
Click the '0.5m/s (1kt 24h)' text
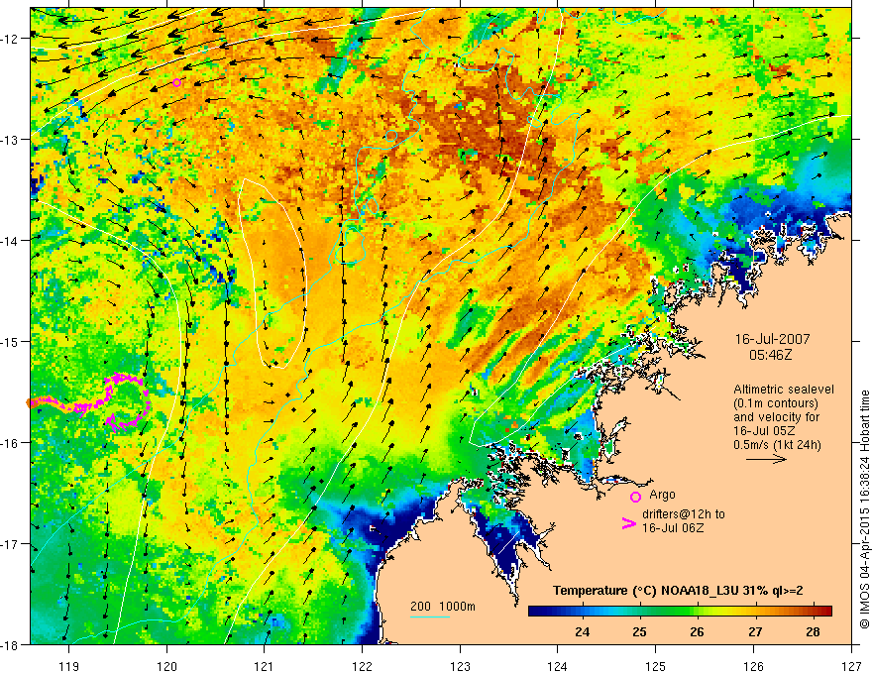point(778,445)
